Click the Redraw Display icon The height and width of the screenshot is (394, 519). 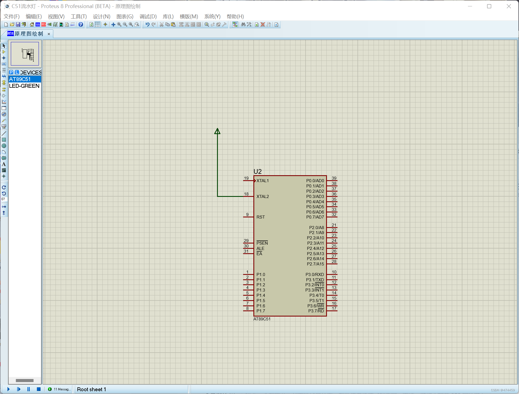pyautogui.click(x=91, y=24)
